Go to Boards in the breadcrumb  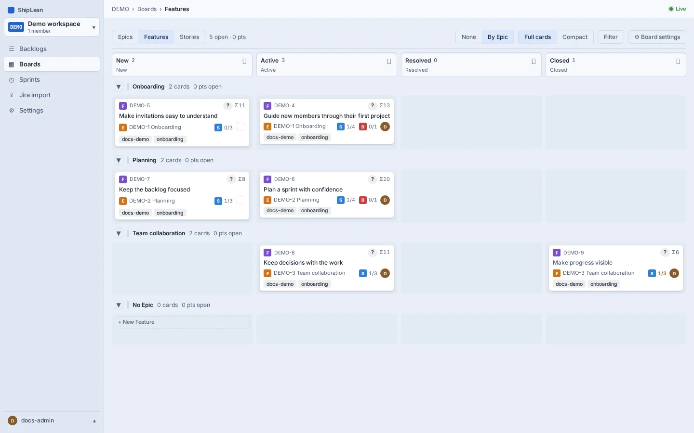pos(147,9)
